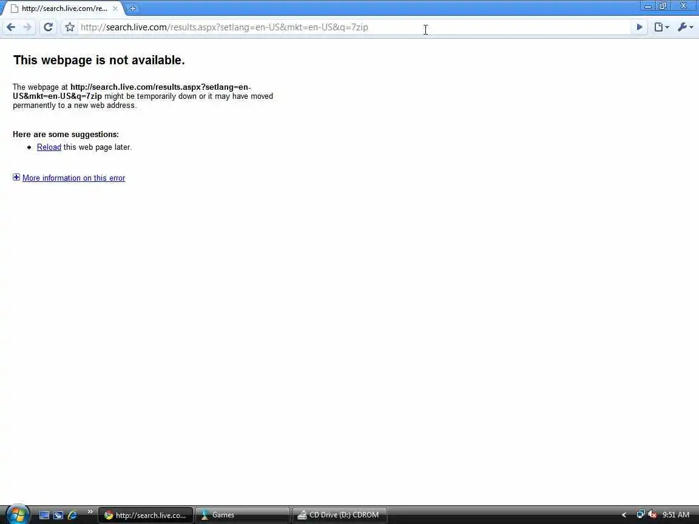This screenshot has height=524, width=699.
Task: Minimize the Chrome window
Action: click(648, 6)
